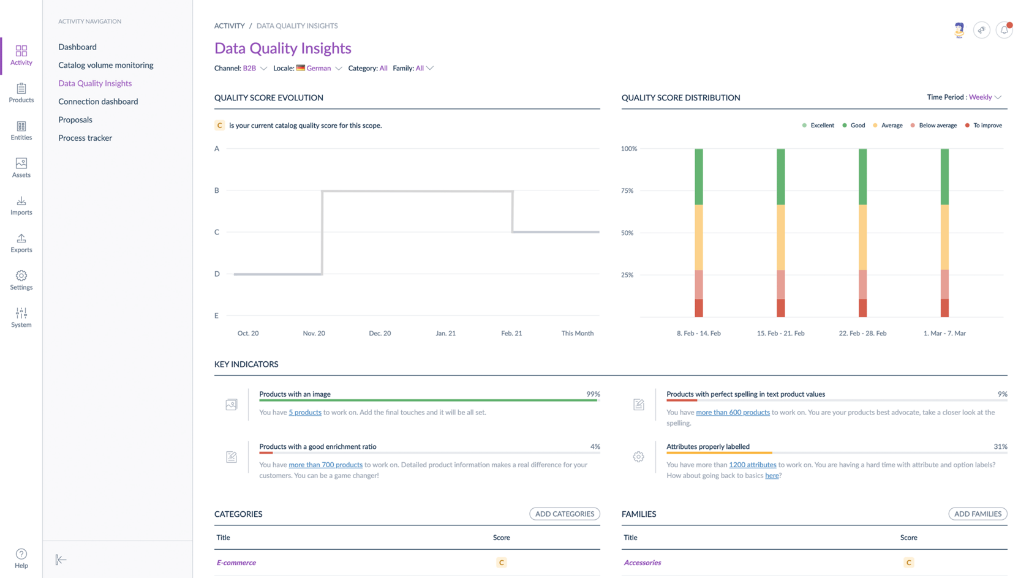Open the E-commerce category link
This screenshot has width=1029, height=578.
tap(236, 563)
